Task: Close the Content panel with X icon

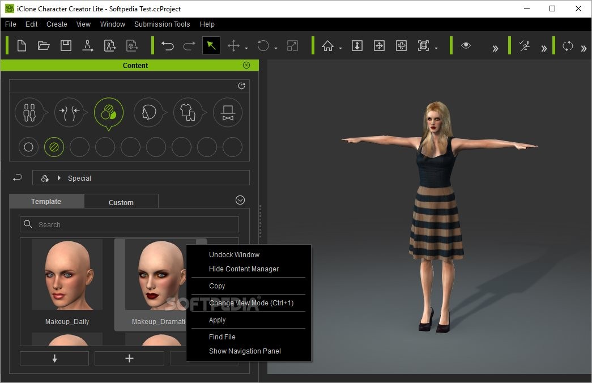Action: click(x=246, y=65)
